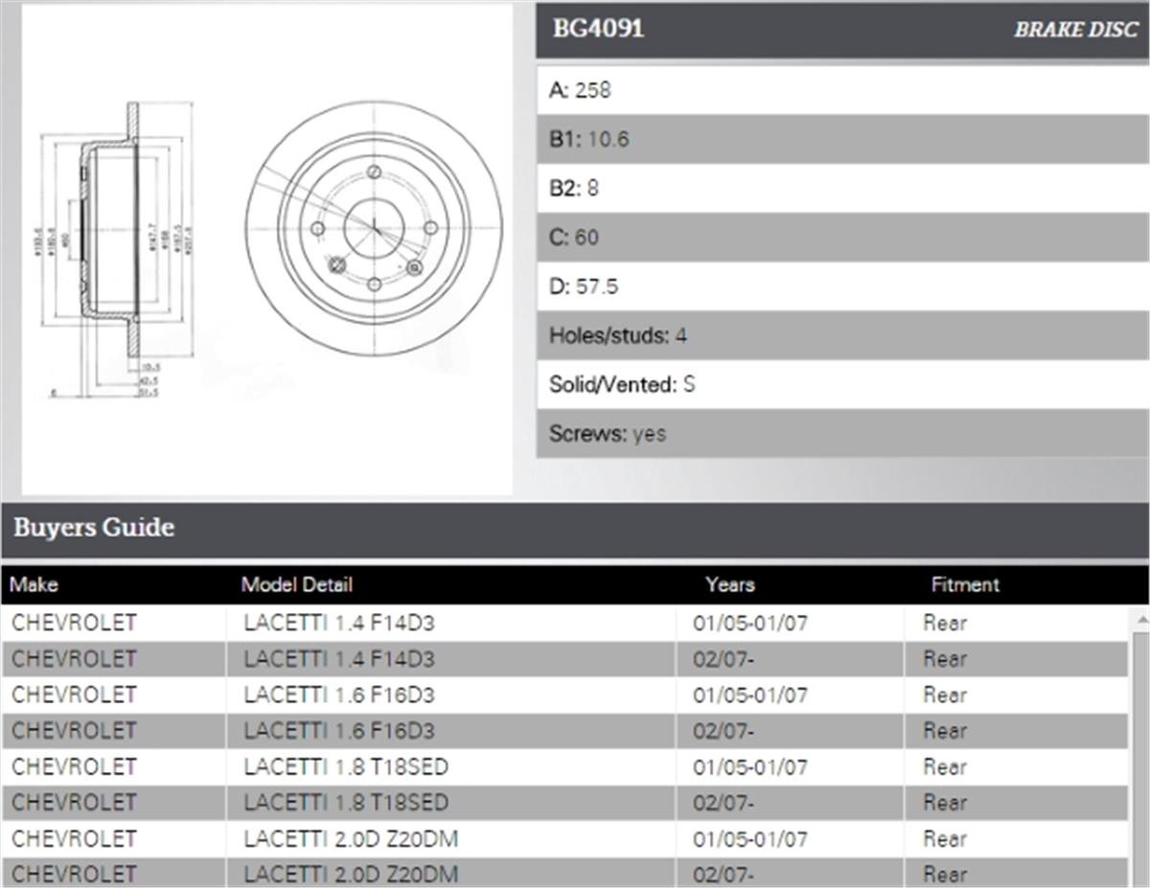Select LACETTI 1.4 F14D3 model in 02/07- row
Viewport: 1150px width, 888px height.
point(339,659)
